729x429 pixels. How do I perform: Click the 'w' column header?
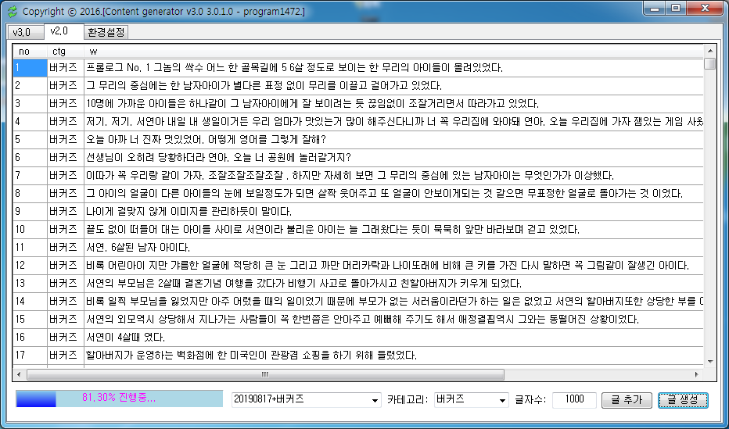click(391, 52)
